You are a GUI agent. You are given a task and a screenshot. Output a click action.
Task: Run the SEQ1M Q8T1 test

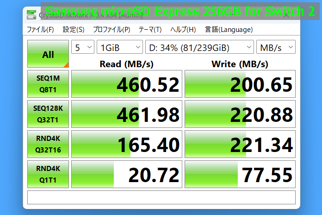coord(48,84)
